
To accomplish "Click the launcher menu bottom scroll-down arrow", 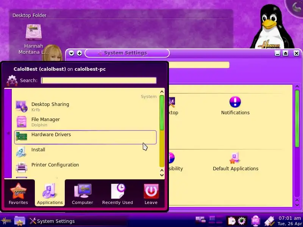I will 162,175.
